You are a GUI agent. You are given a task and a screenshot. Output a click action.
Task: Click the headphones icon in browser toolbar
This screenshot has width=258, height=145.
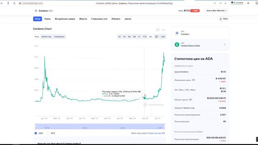[x=221, y=3]
